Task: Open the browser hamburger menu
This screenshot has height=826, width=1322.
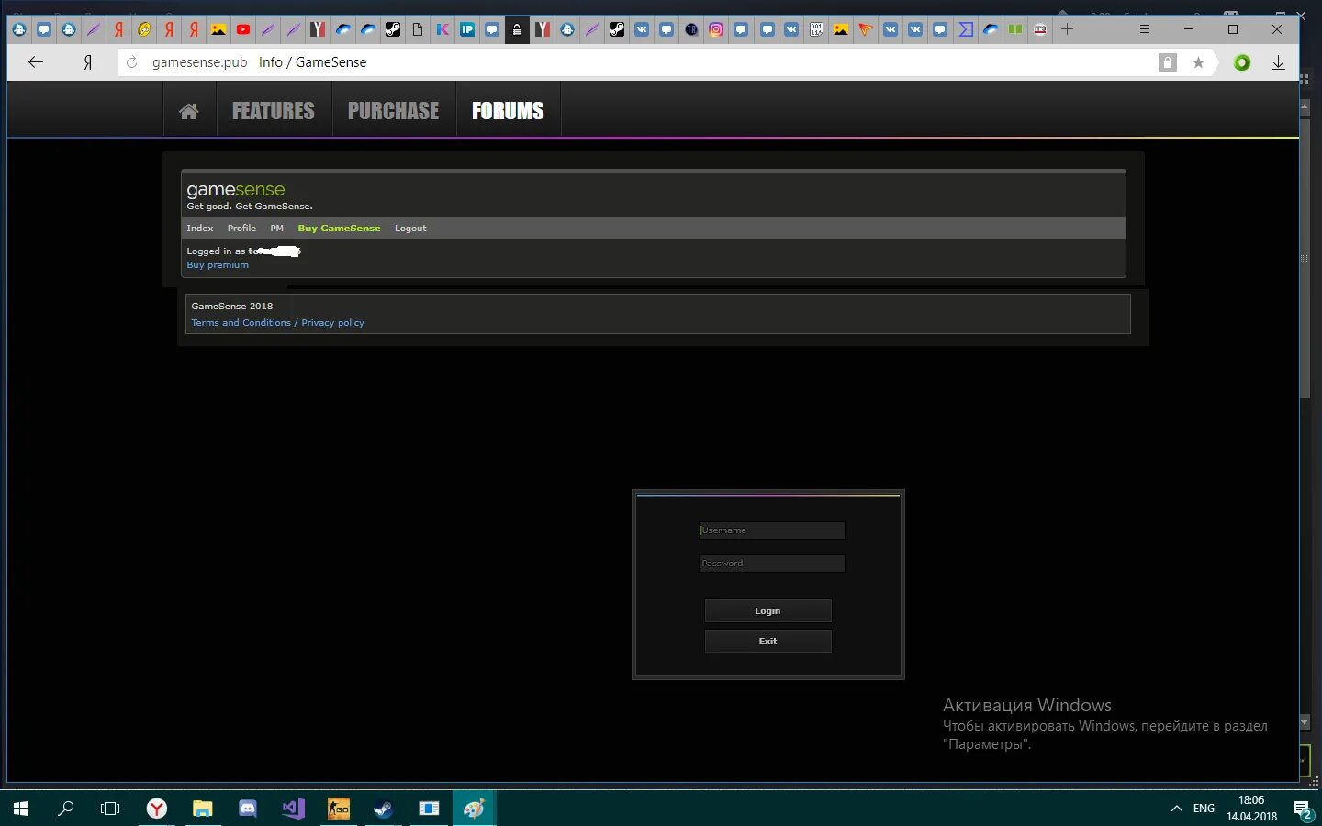Action: 1144,29
